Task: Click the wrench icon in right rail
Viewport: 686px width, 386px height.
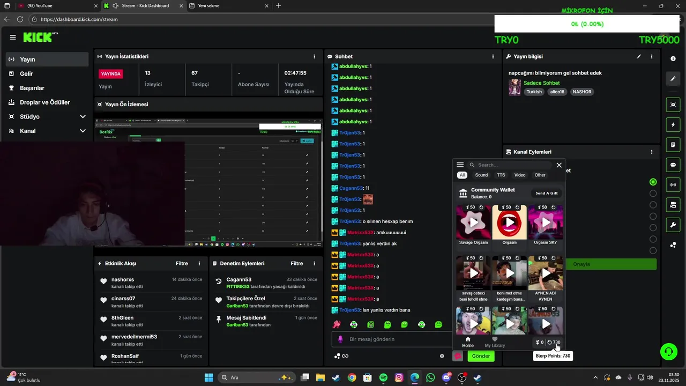Action: (673, 225)
